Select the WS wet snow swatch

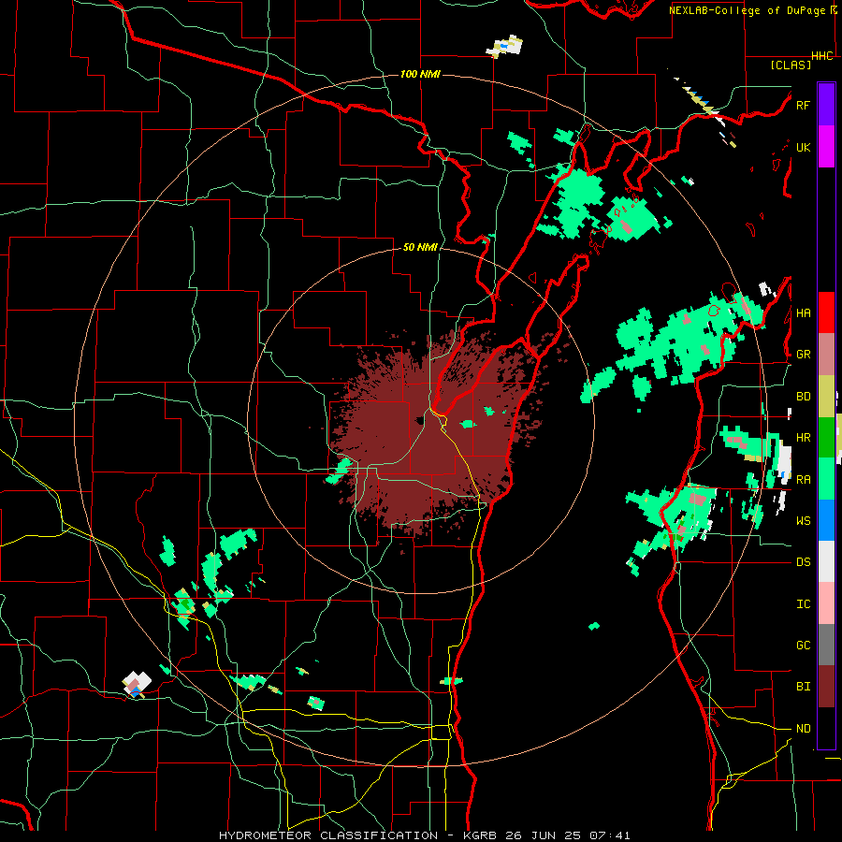pyautogui.click(x=826, y=520)
